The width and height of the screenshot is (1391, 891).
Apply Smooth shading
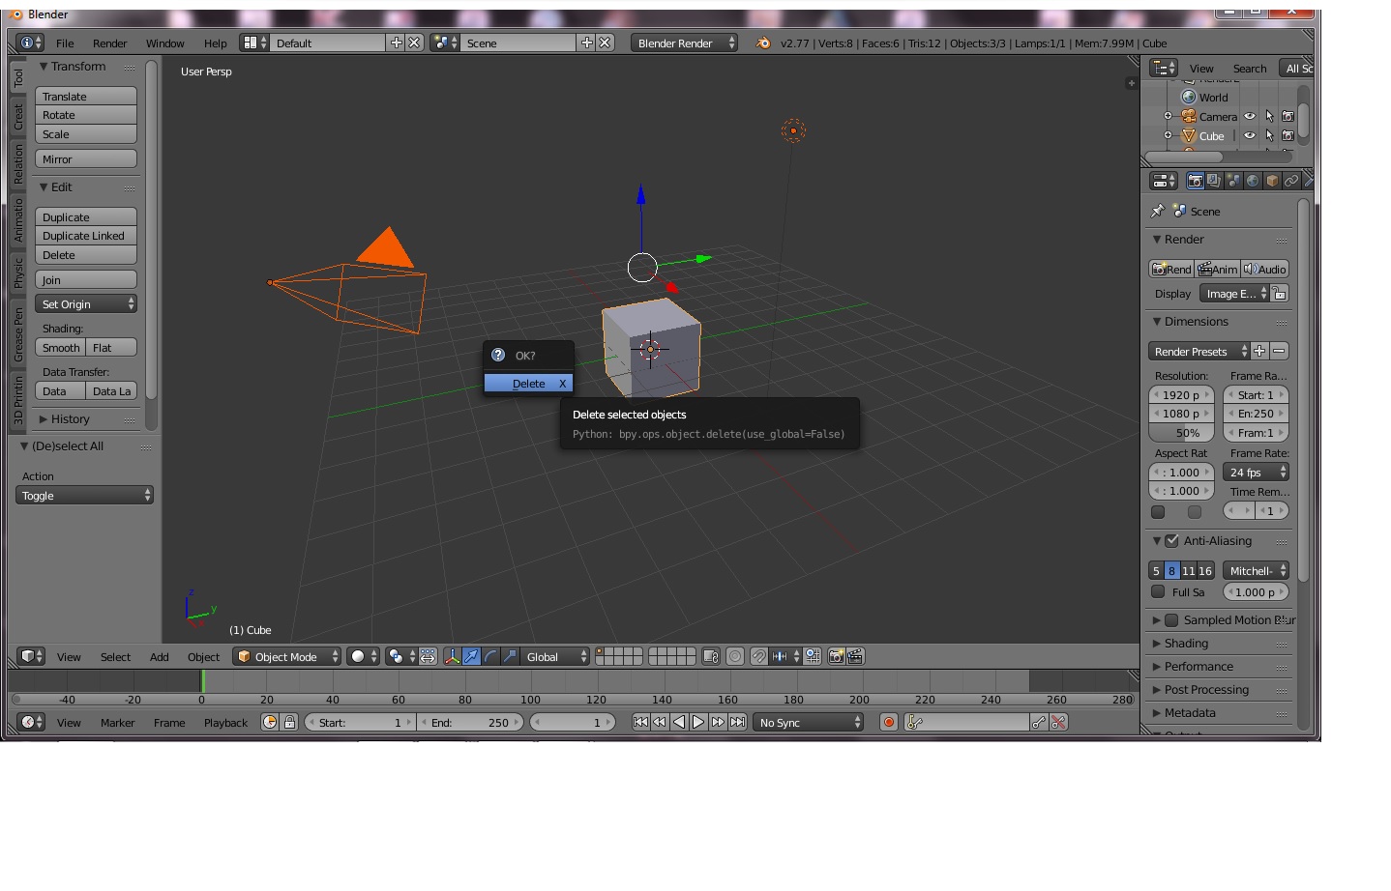(61, 348)
